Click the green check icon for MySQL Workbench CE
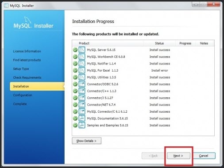 [x=75, y=57]
